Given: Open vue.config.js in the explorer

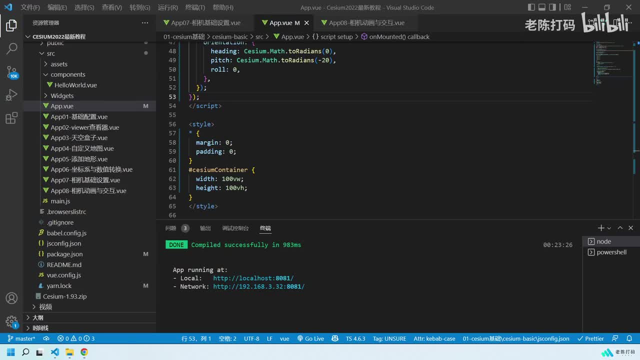Looking at the screenshot, I should point(63,275).
